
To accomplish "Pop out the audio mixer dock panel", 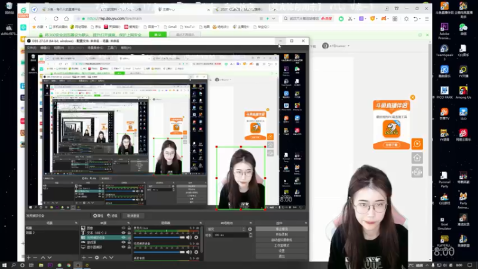I will [x=201, y=223].
